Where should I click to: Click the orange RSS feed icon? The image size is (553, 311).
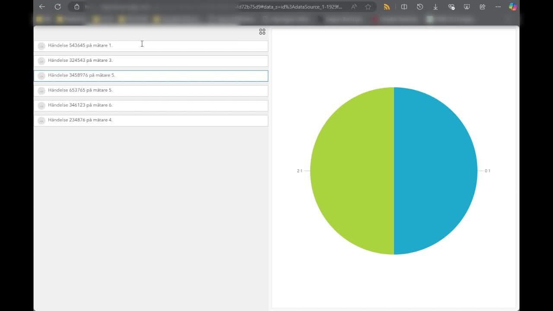387,7
